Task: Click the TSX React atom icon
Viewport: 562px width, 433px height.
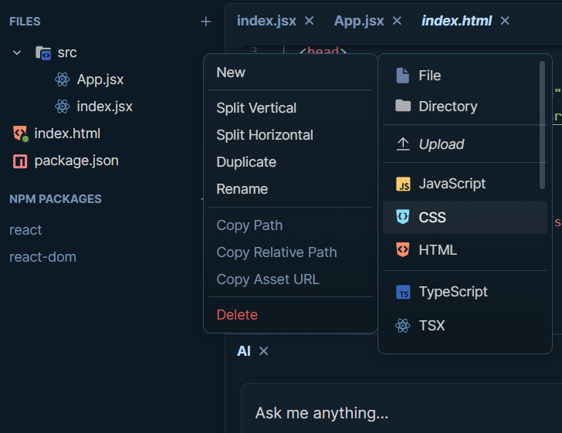Action: (x=403, y=326)
